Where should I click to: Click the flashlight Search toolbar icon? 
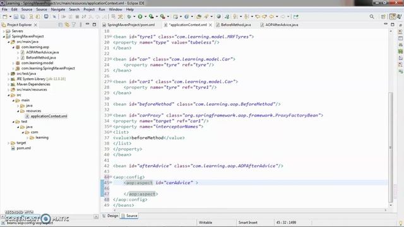206,17
